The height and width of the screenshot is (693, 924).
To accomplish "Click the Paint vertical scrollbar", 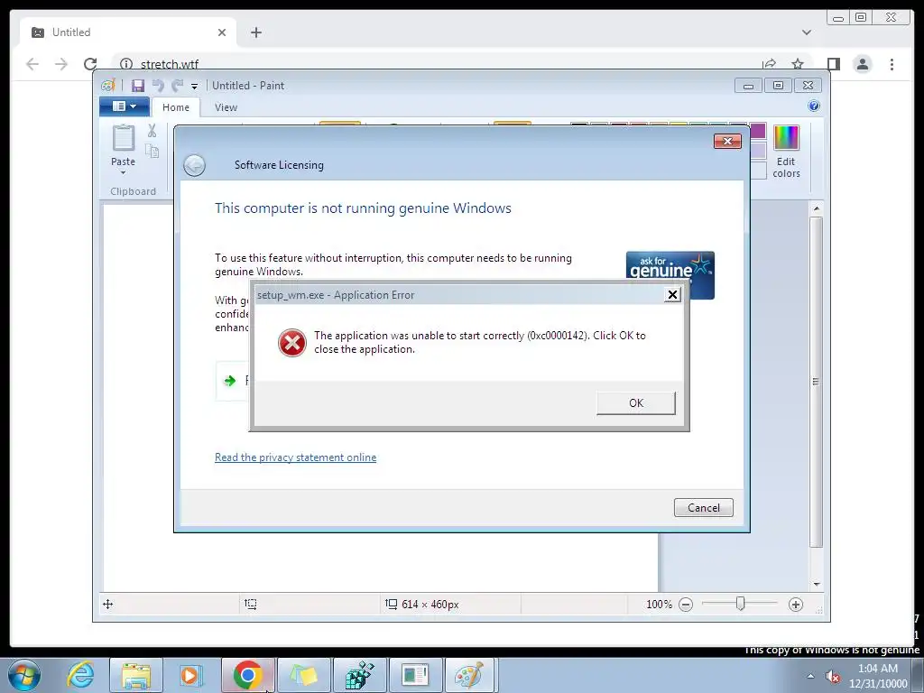I will (816, 382).
